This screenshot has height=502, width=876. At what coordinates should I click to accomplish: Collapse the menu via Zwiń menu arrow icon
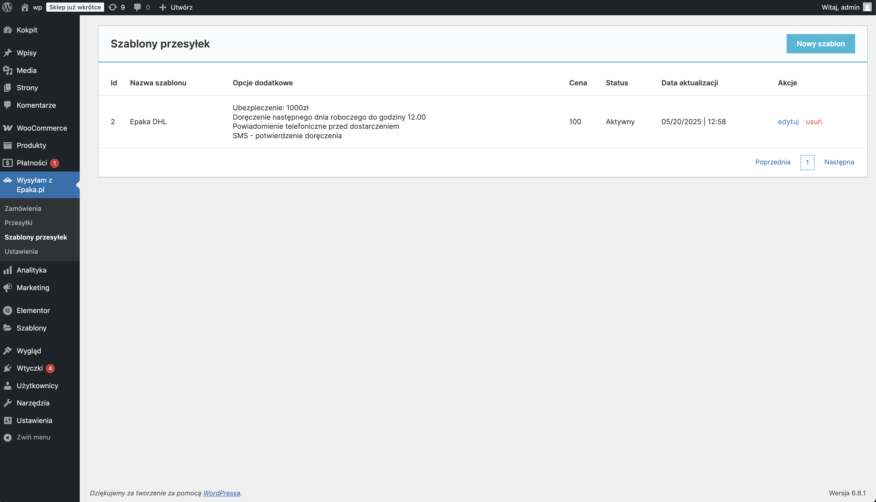(x=8, y=437)
